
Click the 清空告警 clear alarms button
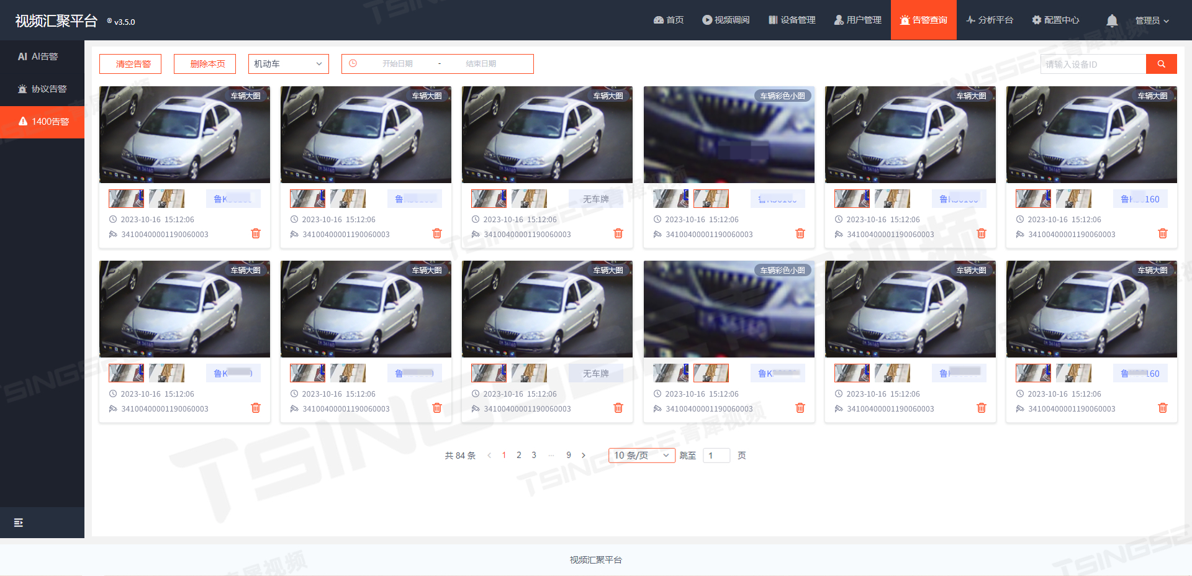130,63
